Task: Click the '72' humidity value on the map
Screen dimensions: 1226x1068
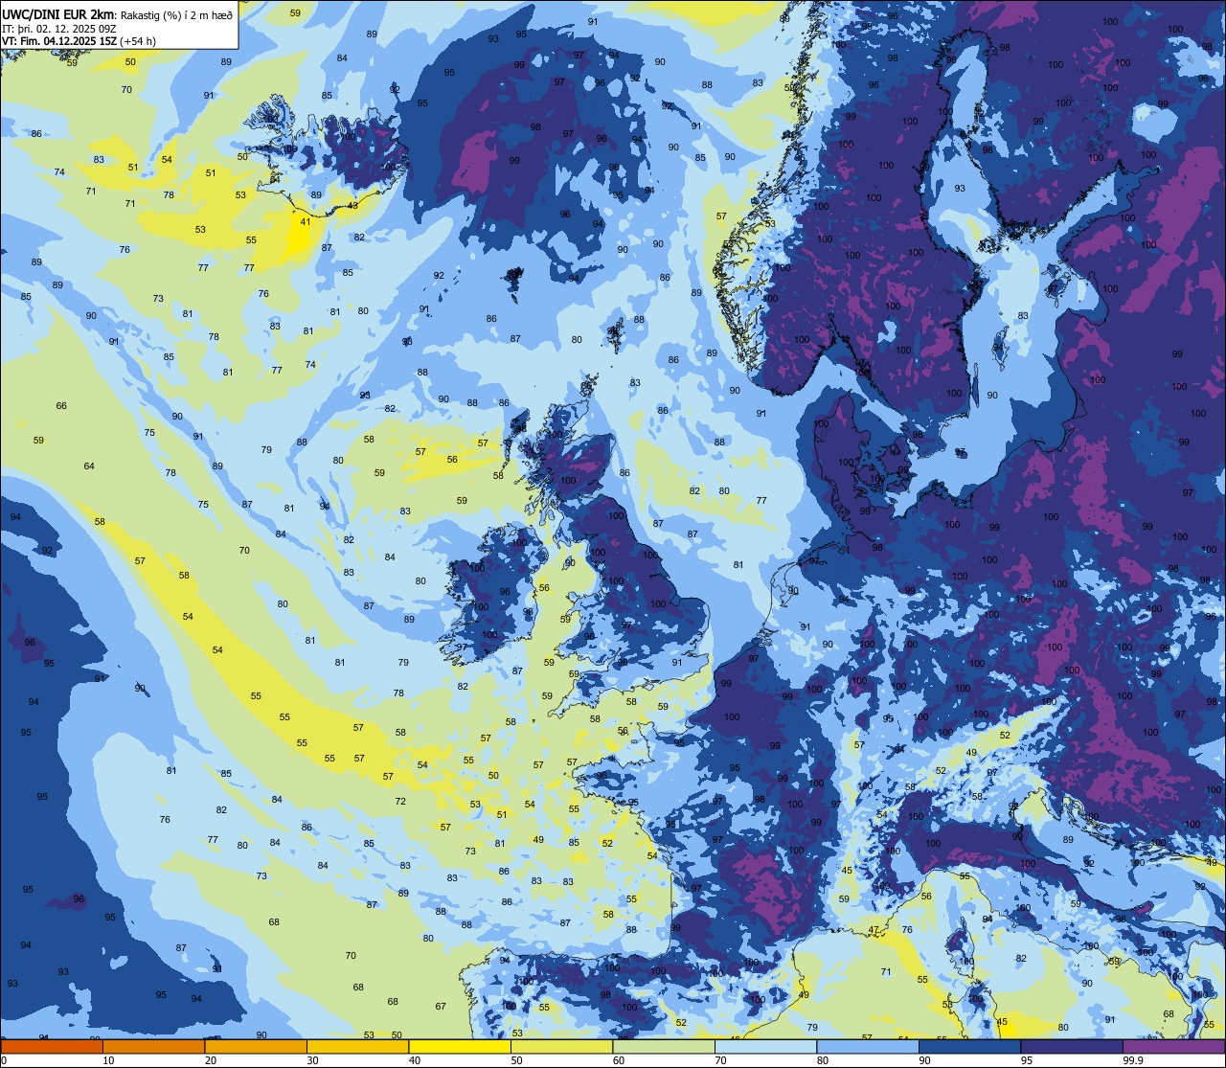Action: click(x=400, y=802)
